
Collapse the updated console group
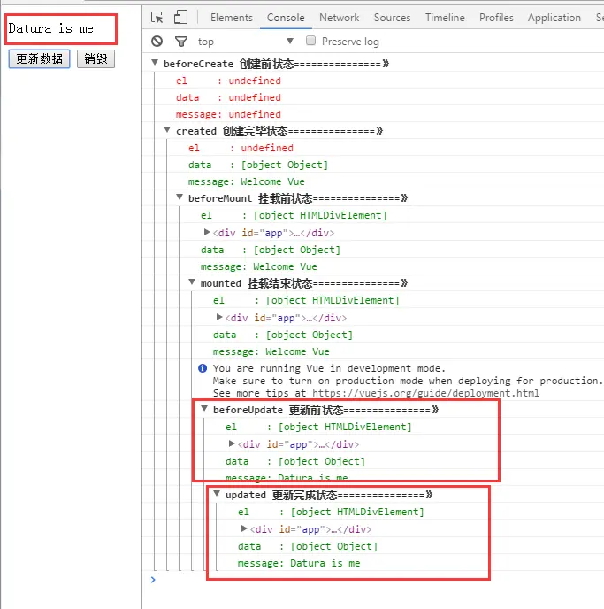(217, 494)
